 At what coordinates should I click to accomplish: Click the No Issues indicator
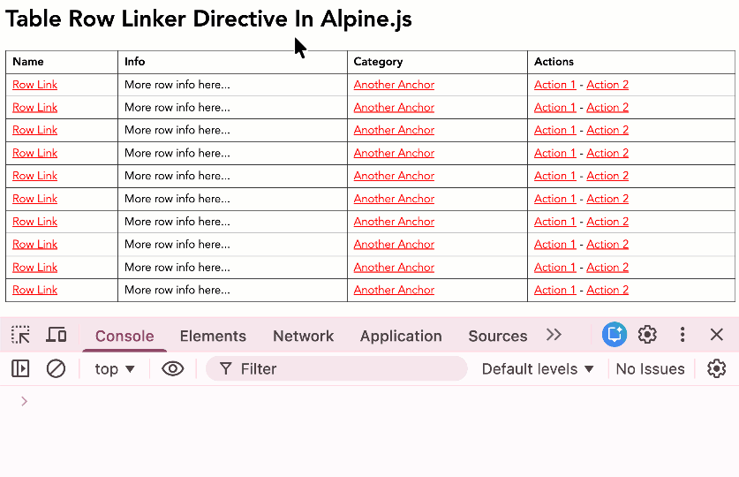click(650, 368)
